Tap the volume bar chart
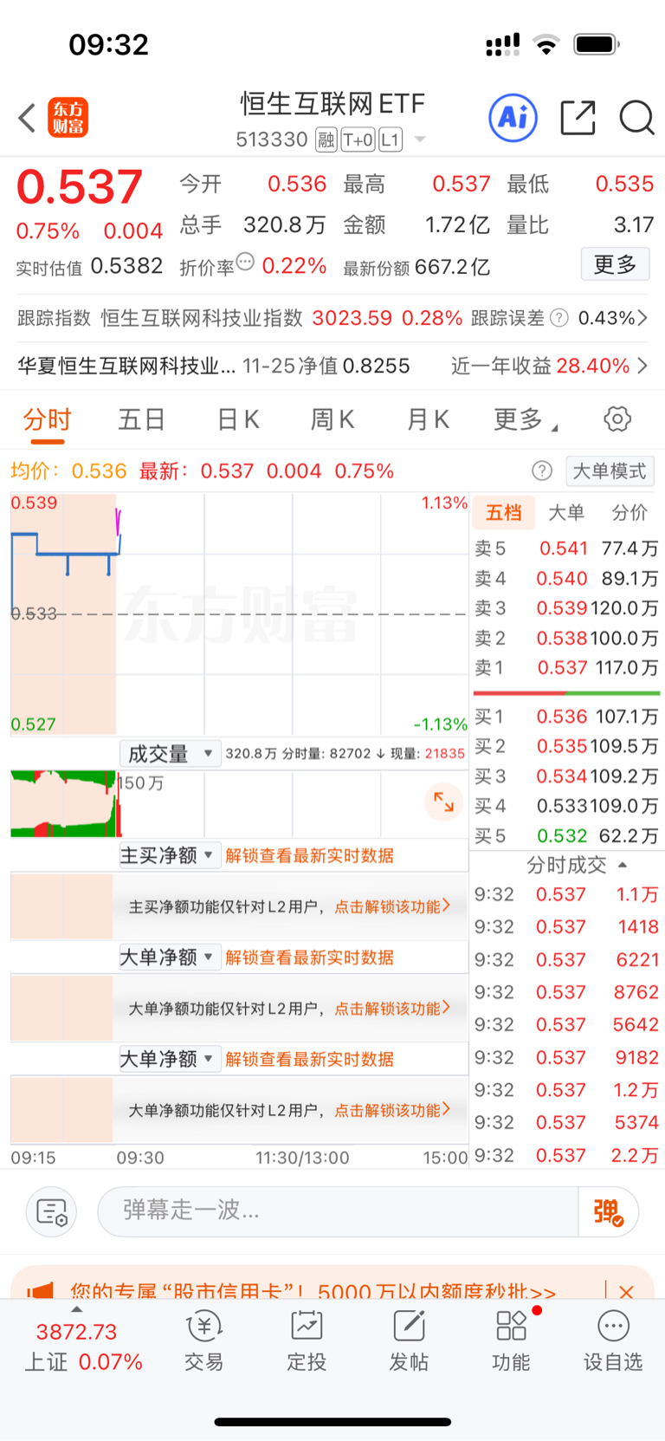This screenshot has height=1441, width=665. (239, 803)
